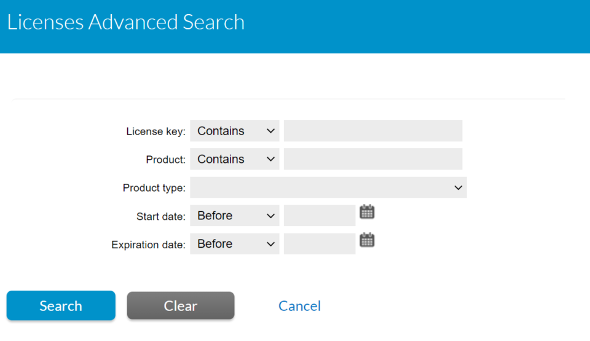590x341 pixels.
Task: Click the "Start date:" label
Action: pos(160,216)
